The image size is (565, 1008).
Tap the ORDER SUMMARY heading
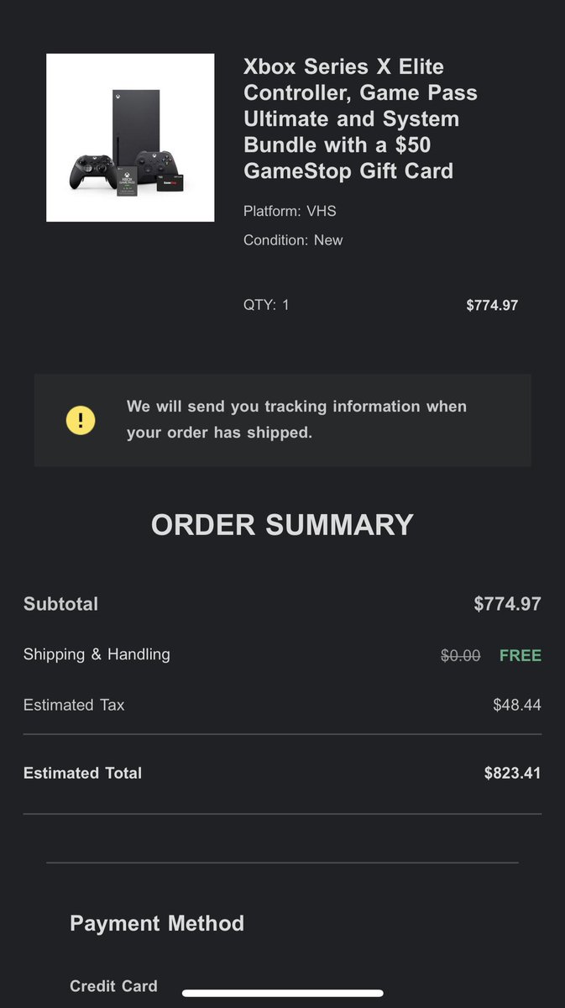pos(282,525)
